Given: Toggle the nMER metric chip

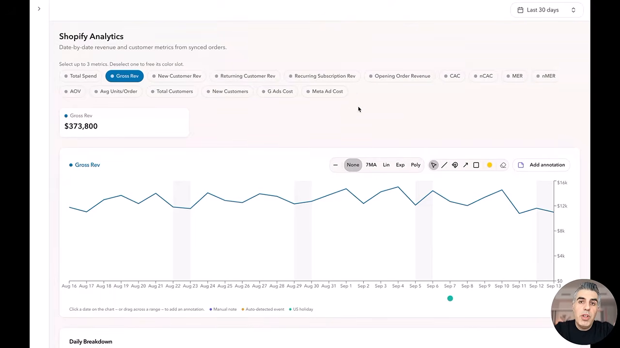Looking at the screenshot, I should [546, 76].
